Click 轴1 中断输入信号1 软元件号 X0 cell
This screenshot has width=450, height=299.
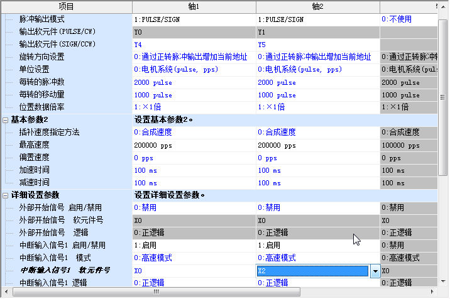[x=194, y=271]
